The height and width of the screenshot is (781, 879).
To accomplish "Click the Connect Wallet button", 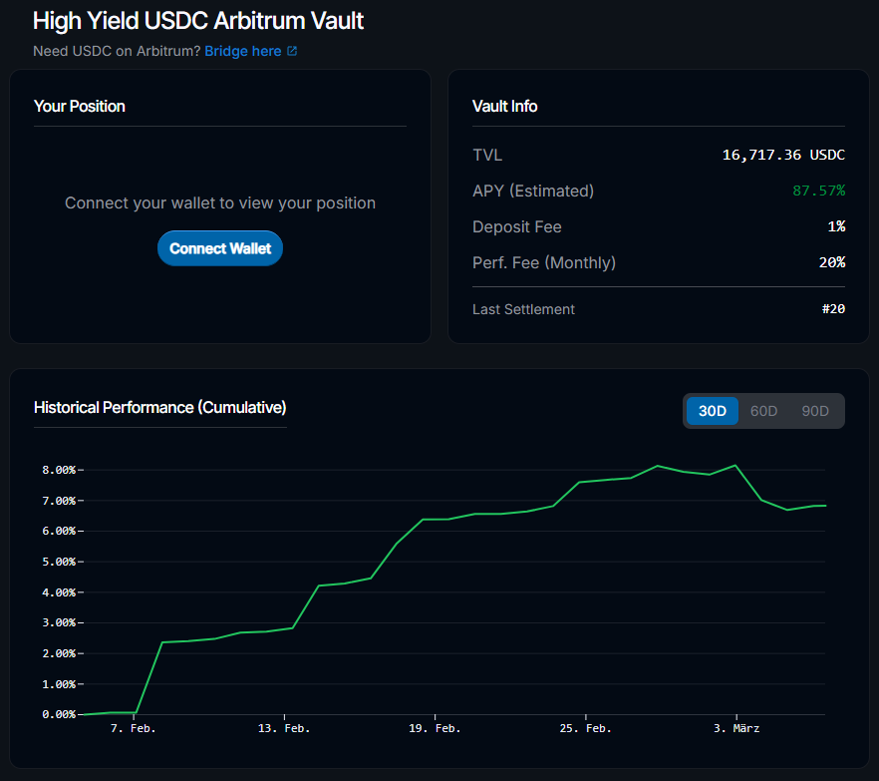I will click(219, 248).
